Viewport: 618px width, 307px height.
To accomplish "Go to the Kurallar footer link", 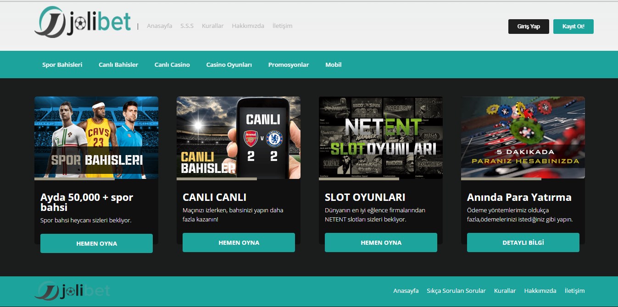I will 505,291.
